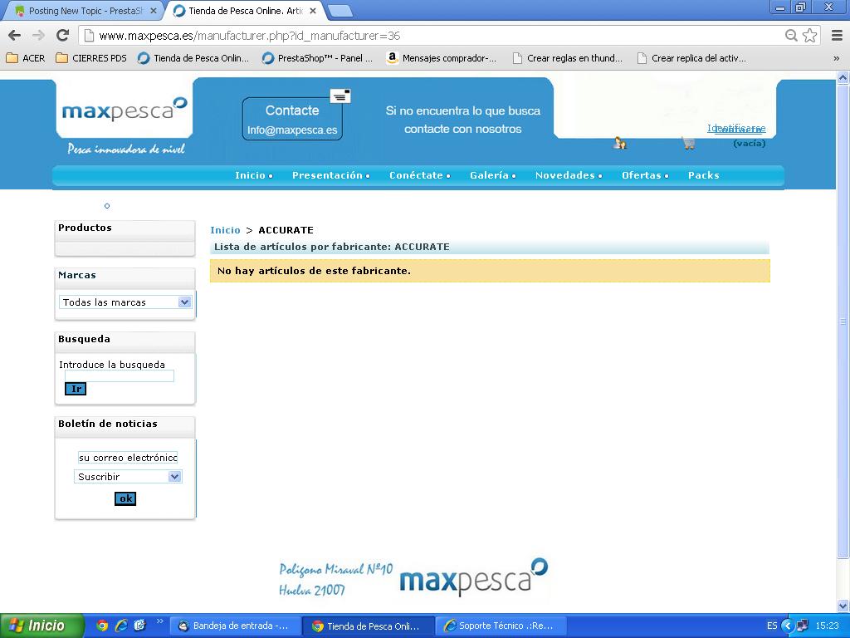Viewport: 850px width, 638px height.
Task: Open the Galería menu item
Action: (x=490, y=175)
